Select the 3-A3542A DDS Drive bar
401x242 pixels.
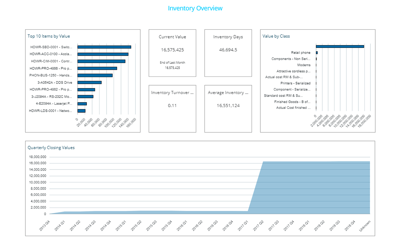point(90,82)
